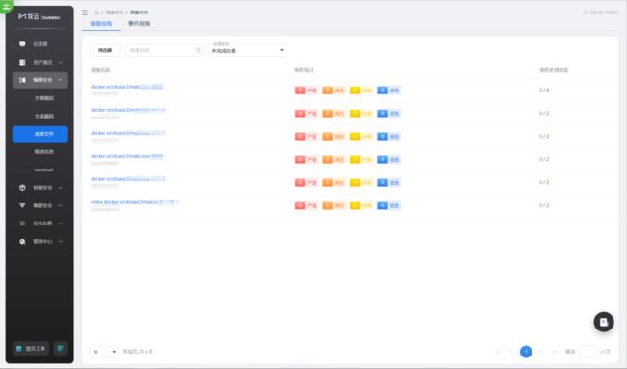Viewport: 627px width, 369px height.
Task: Open the image link starting with index.docker.io
Action: pos(134,202)
